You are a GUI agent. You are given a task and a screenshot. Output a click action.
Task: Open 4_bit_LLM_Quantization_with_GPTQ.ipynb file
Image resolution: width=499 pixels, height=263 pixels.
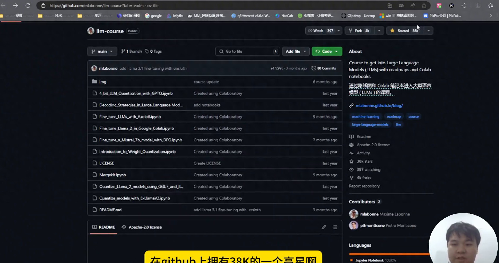(x=136, y=93)
